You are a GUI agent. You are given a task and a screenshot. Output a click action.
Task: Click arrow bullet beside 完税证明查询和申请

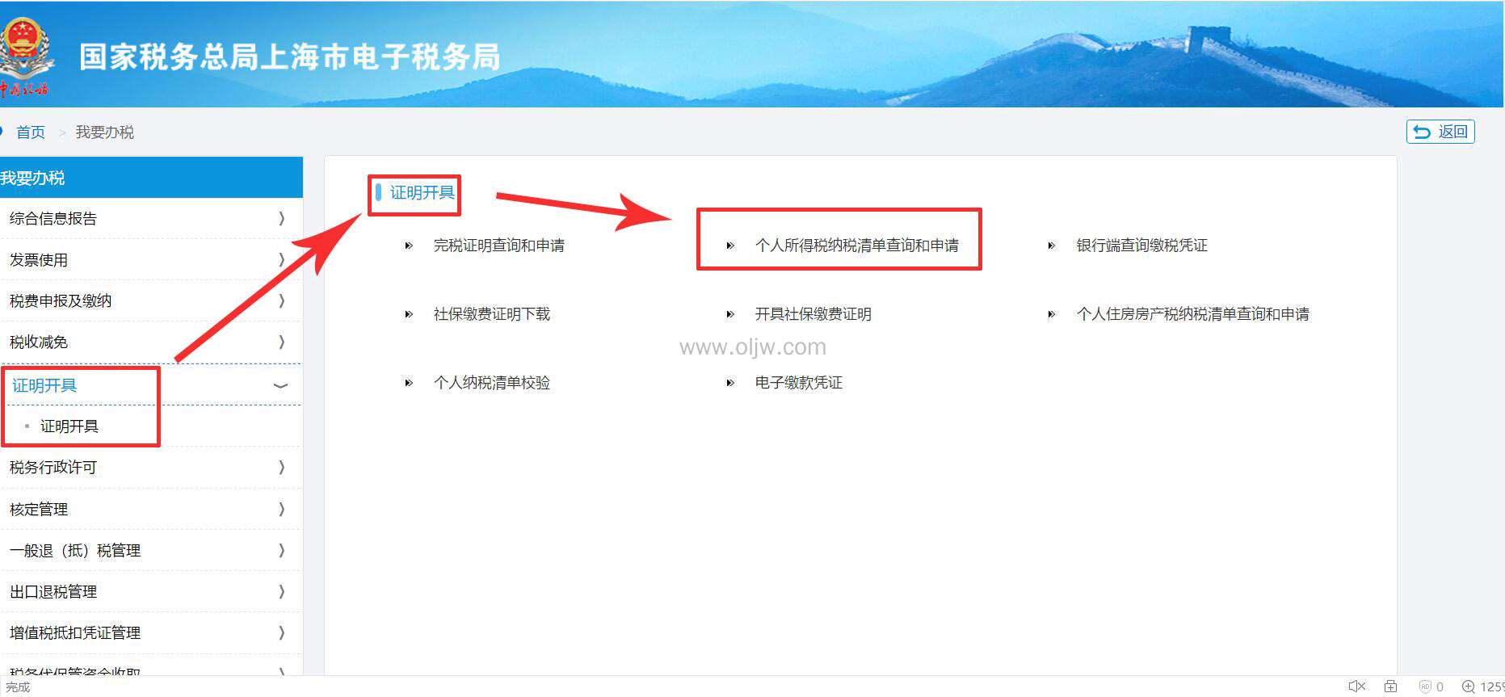point(409,246)
